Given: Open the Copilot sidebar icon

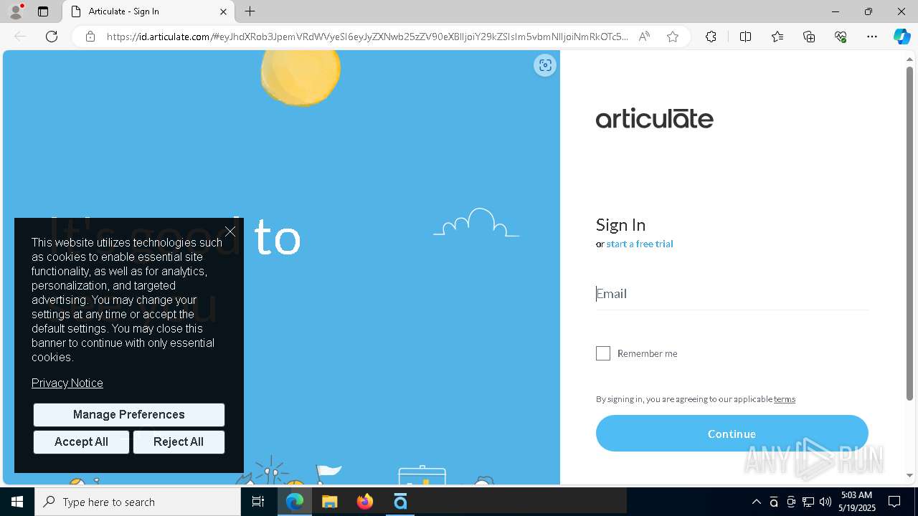Looking at the screenshot, I should [x=902, y=37].
